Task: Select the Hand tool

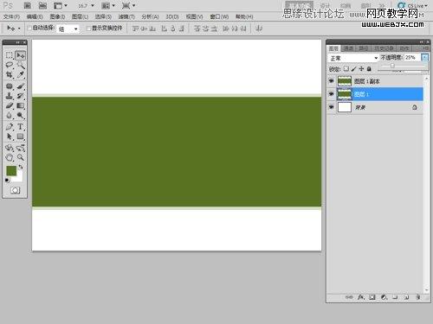Action: pos(10,157)
